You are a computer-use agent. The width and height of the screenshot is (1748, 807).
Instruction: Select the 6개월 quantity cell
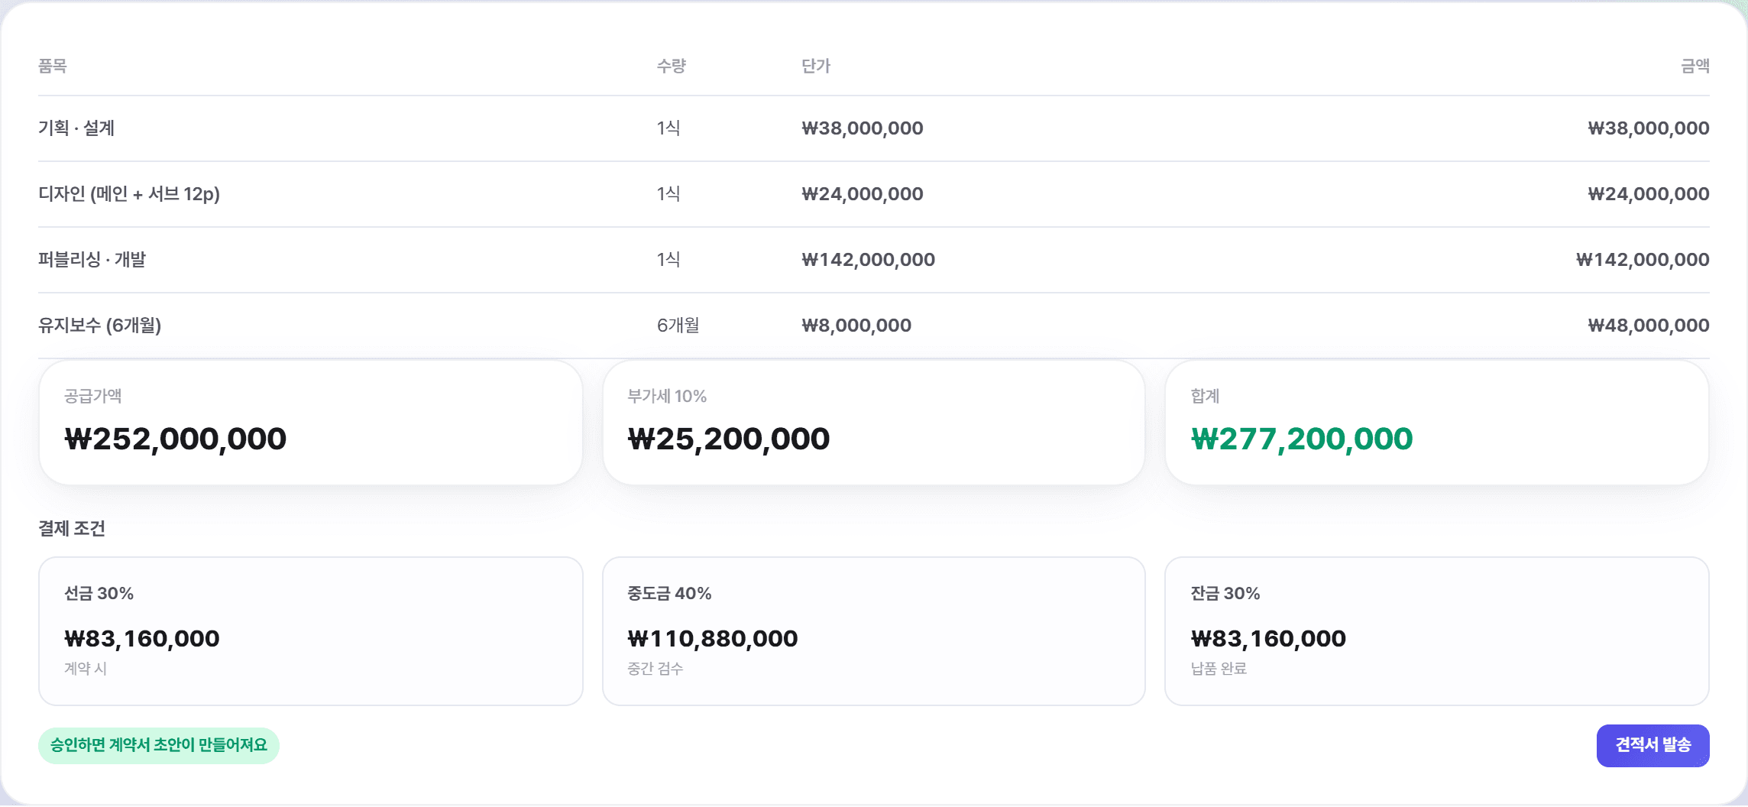[x=678, y=326]
